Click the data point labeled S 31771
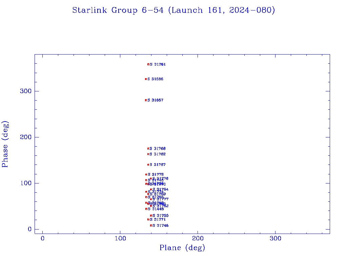Image resolution: width=347 pixels, height=260 pixels. pyautogui.click(x=148, y=219)
